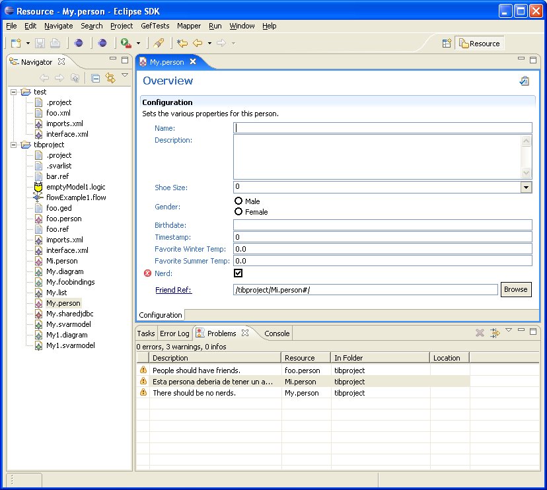Follow the Friend Ref link

173,290
